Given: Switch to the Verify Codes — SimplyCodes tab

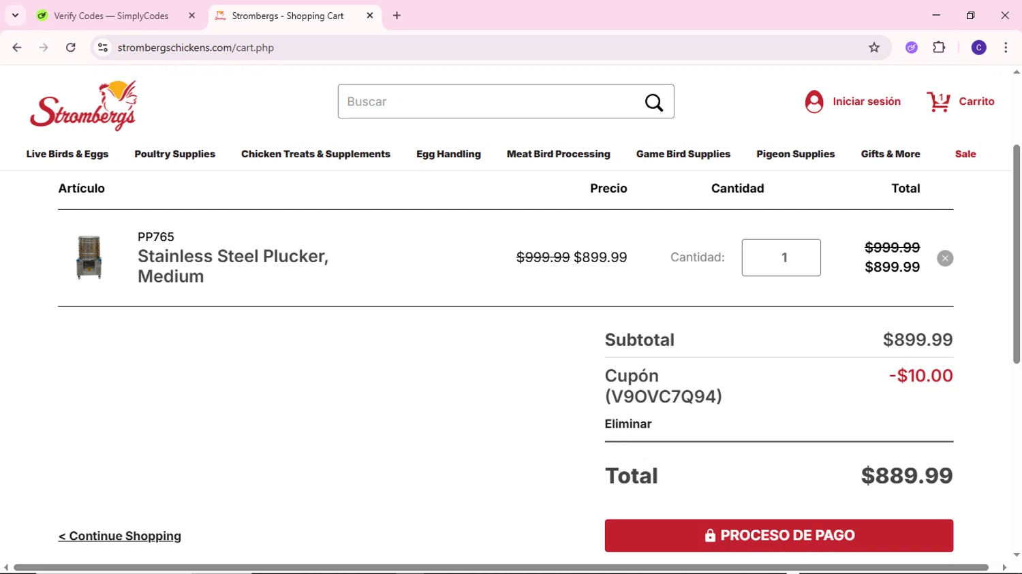Looking at the screenshot, I should coord(111,16).
